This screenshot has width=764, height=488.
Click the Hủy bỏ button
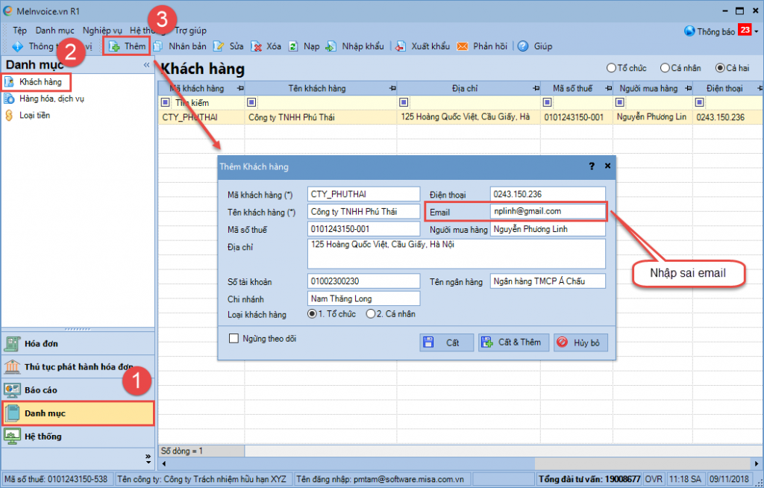[580, 342]
